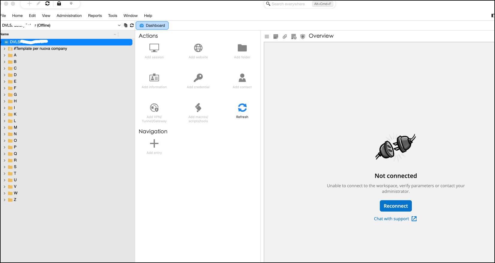Select the highlighted DVLS root entry

[x=66, y=42]
